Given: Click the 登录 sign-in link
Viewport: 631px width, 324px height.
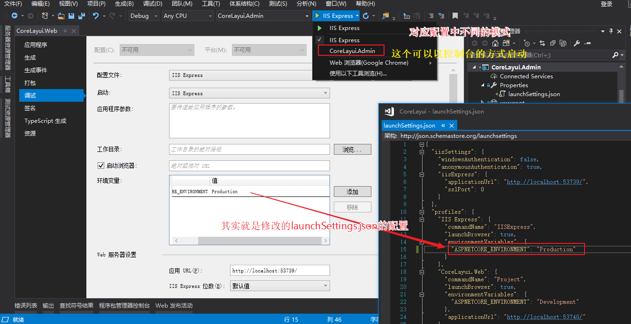Looking at the screenshot, I should [607, 4].
